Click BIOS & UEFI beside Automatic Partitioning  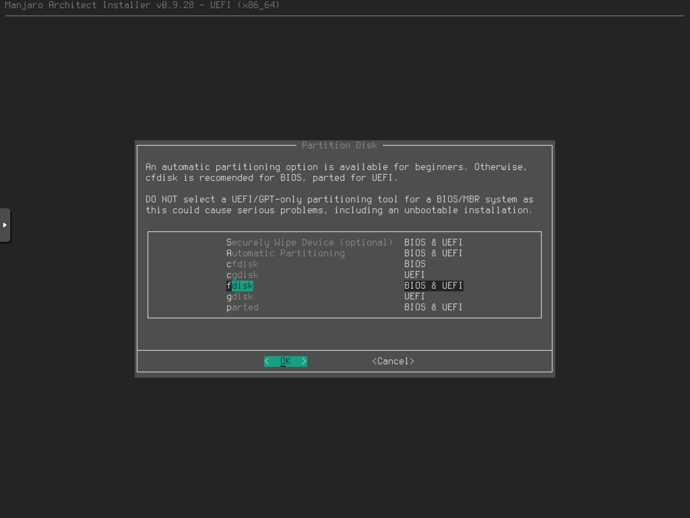point(433,253)
